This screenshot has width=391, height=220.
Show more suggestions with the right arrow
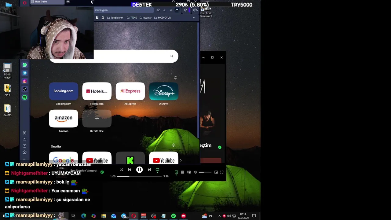click(x=181, y=160)
